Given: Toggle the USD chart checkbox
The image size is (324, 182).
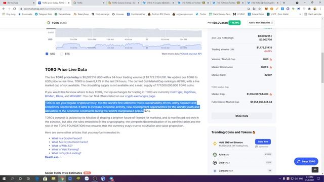Looking at the screenshot, I should tap(47, 54).
